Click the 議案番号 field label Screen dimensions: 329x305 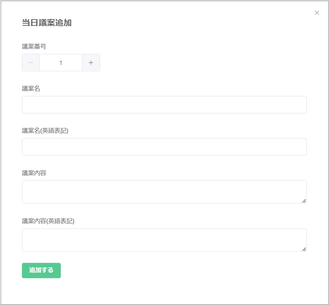point(34,46)
